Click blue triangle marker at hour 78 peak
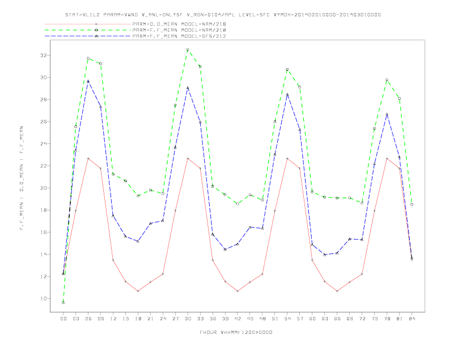This screenshot has width=449, height=347. [387, 115]
